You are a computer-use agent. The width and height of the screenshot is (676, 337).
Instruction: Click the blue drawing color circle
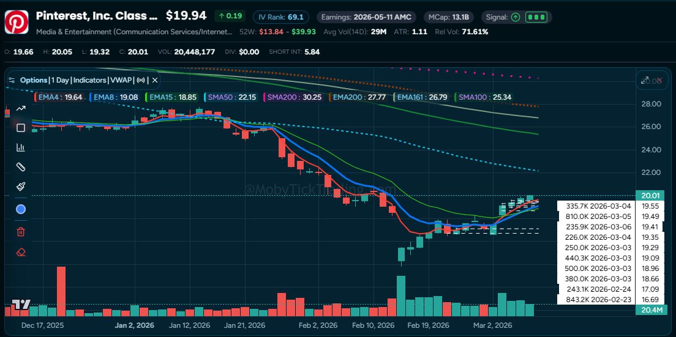pyautogui.click(x=21, y=209)
